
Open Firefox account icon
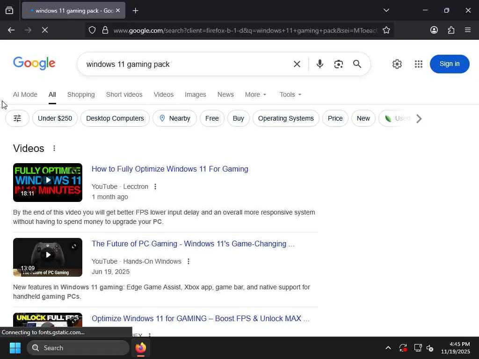click(434, 30)
